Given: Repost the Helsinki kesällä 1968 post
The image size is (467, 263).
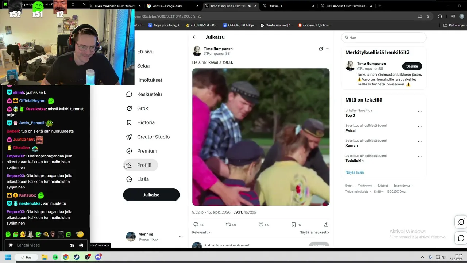Looking at the screenshot, I should click(228, 225).
